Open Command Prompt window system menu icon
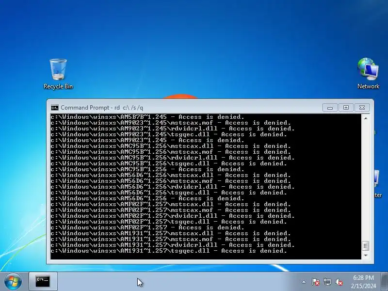 click(55, 108)
